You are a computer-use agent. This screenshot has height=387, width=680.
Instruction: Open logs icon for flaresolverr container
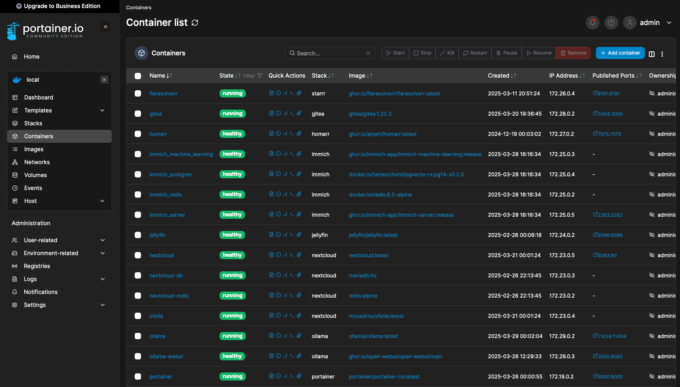coord(271,93)
